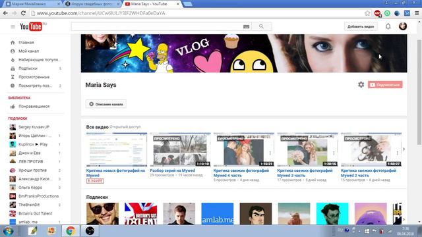Image resolution: width=422 pixels, height=237 pixels.
Task: Open the hamburger guide menu icon
Action: point(13,26)
